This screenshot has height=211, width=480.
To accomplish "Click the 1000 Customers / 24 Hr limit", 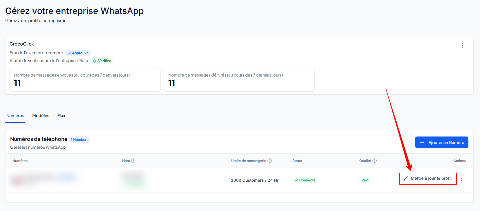I will click(x=255, y=180).
